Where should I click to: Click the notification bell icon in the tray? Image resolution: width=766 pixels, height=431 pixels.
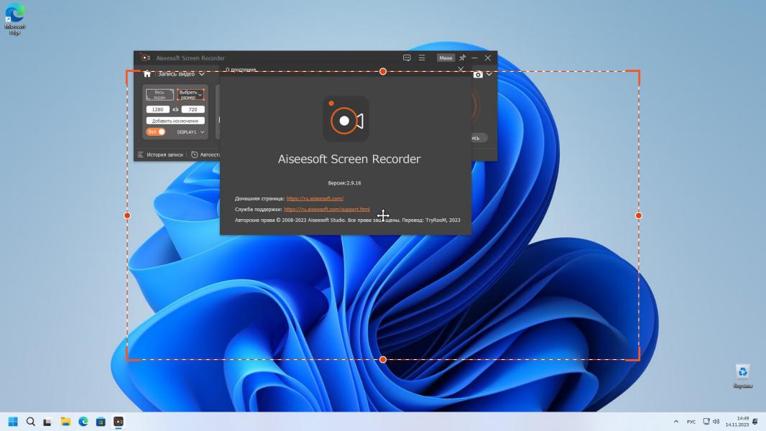(x=755, y=421)
